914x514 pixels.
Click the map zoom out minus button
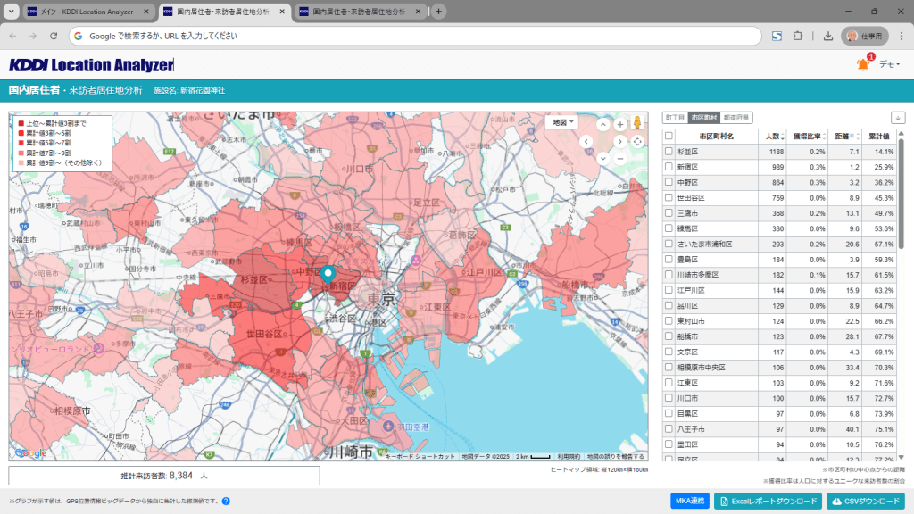point(620,158)
